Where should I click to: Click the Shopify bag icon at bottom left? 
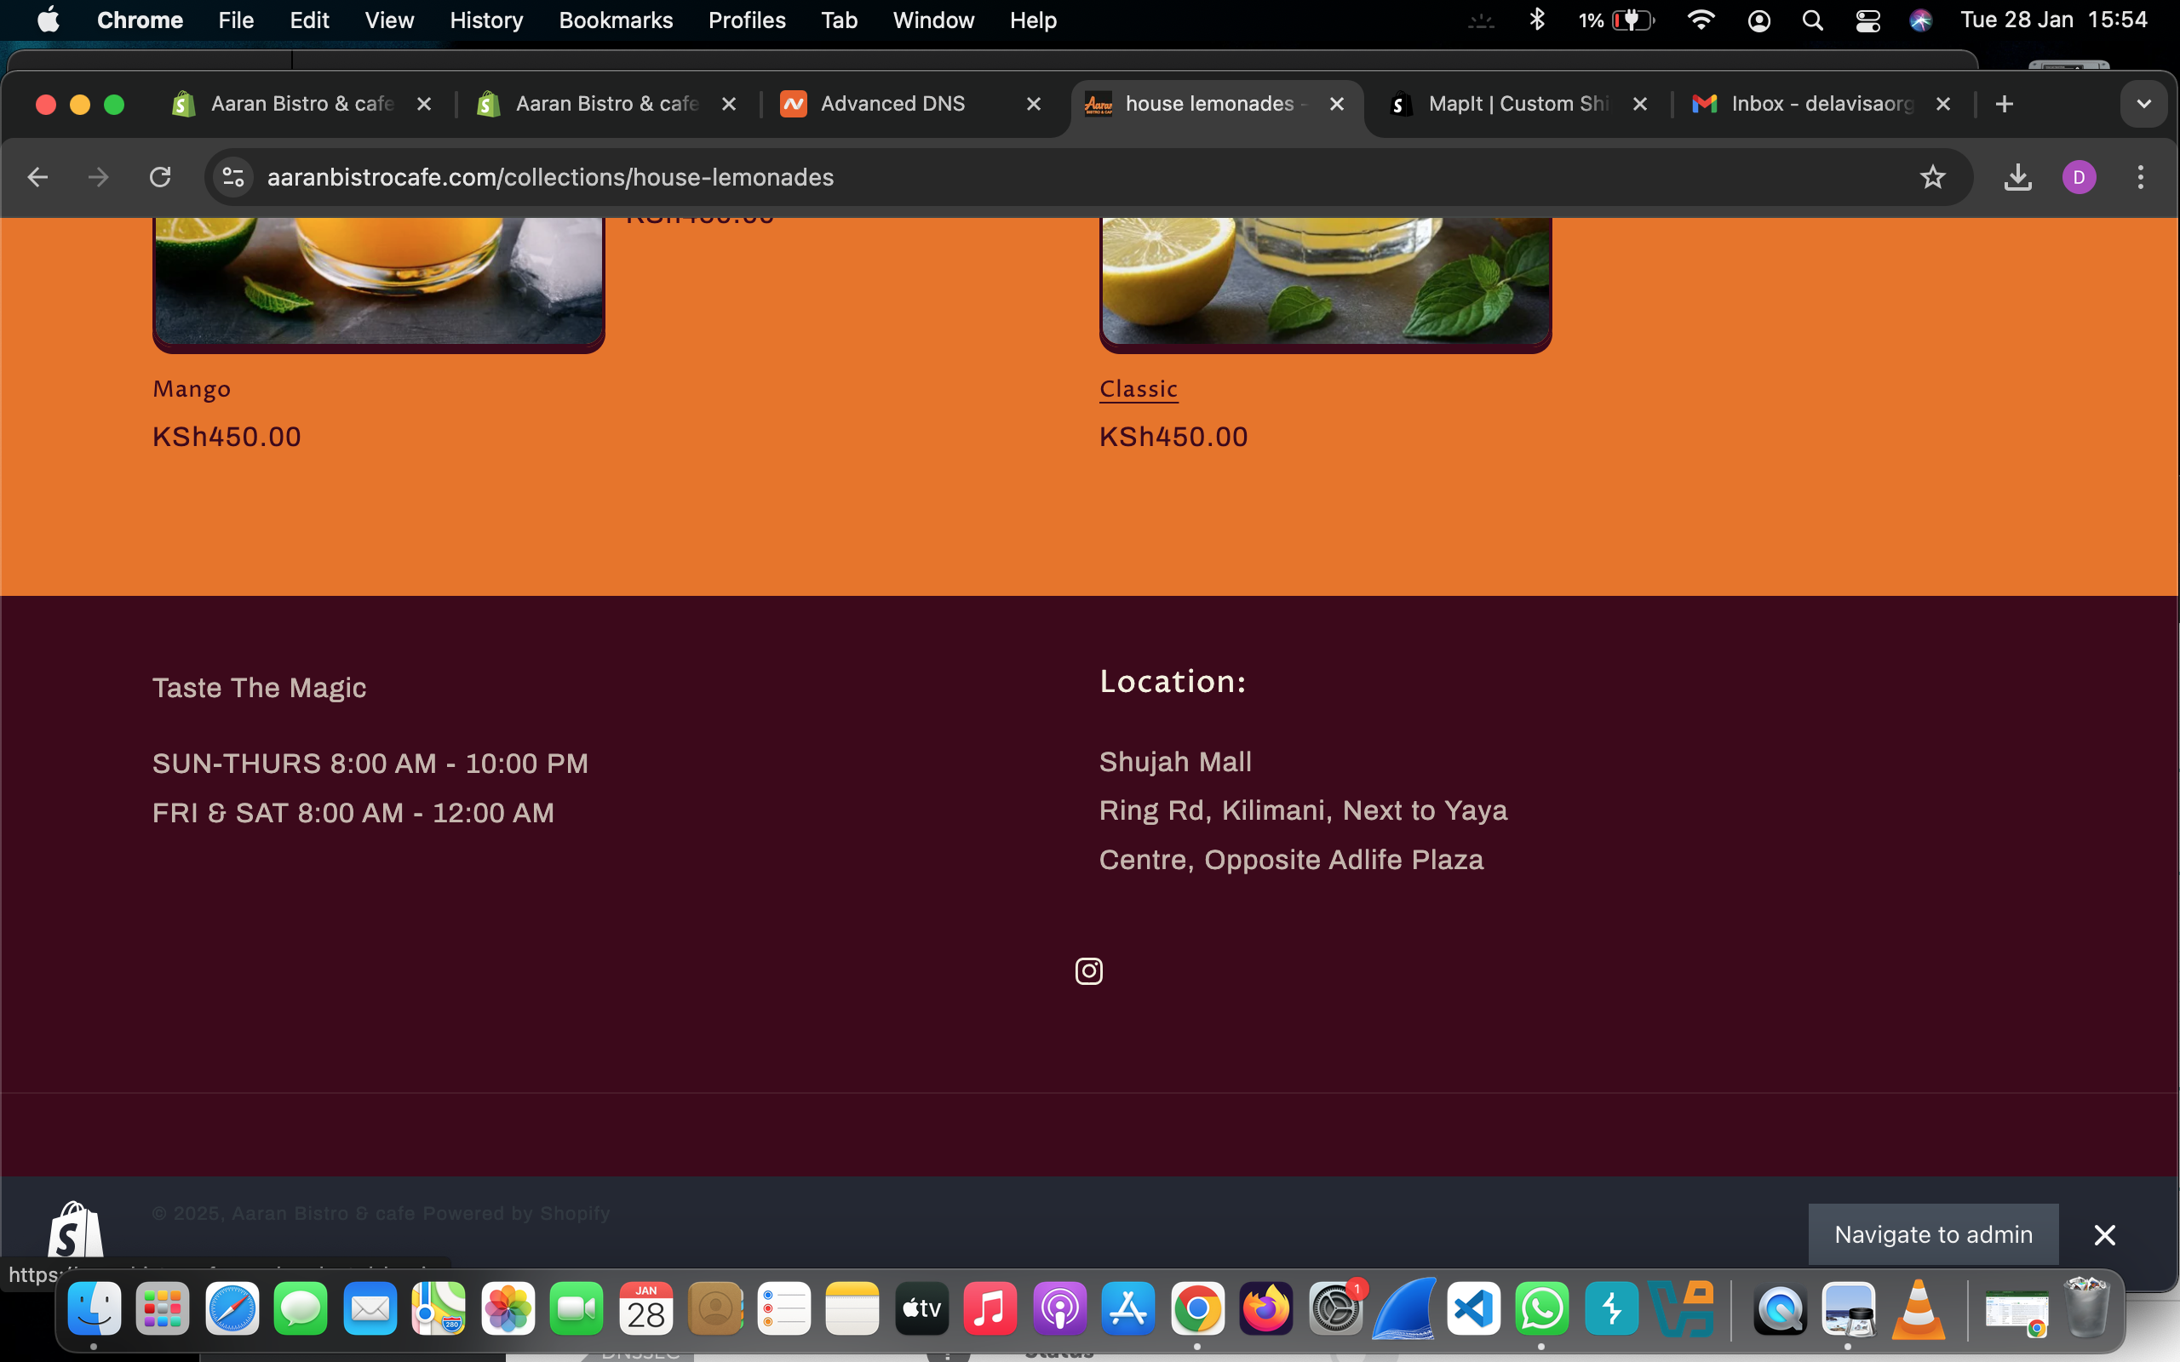pyautogui.click(x=76, y=1231)
